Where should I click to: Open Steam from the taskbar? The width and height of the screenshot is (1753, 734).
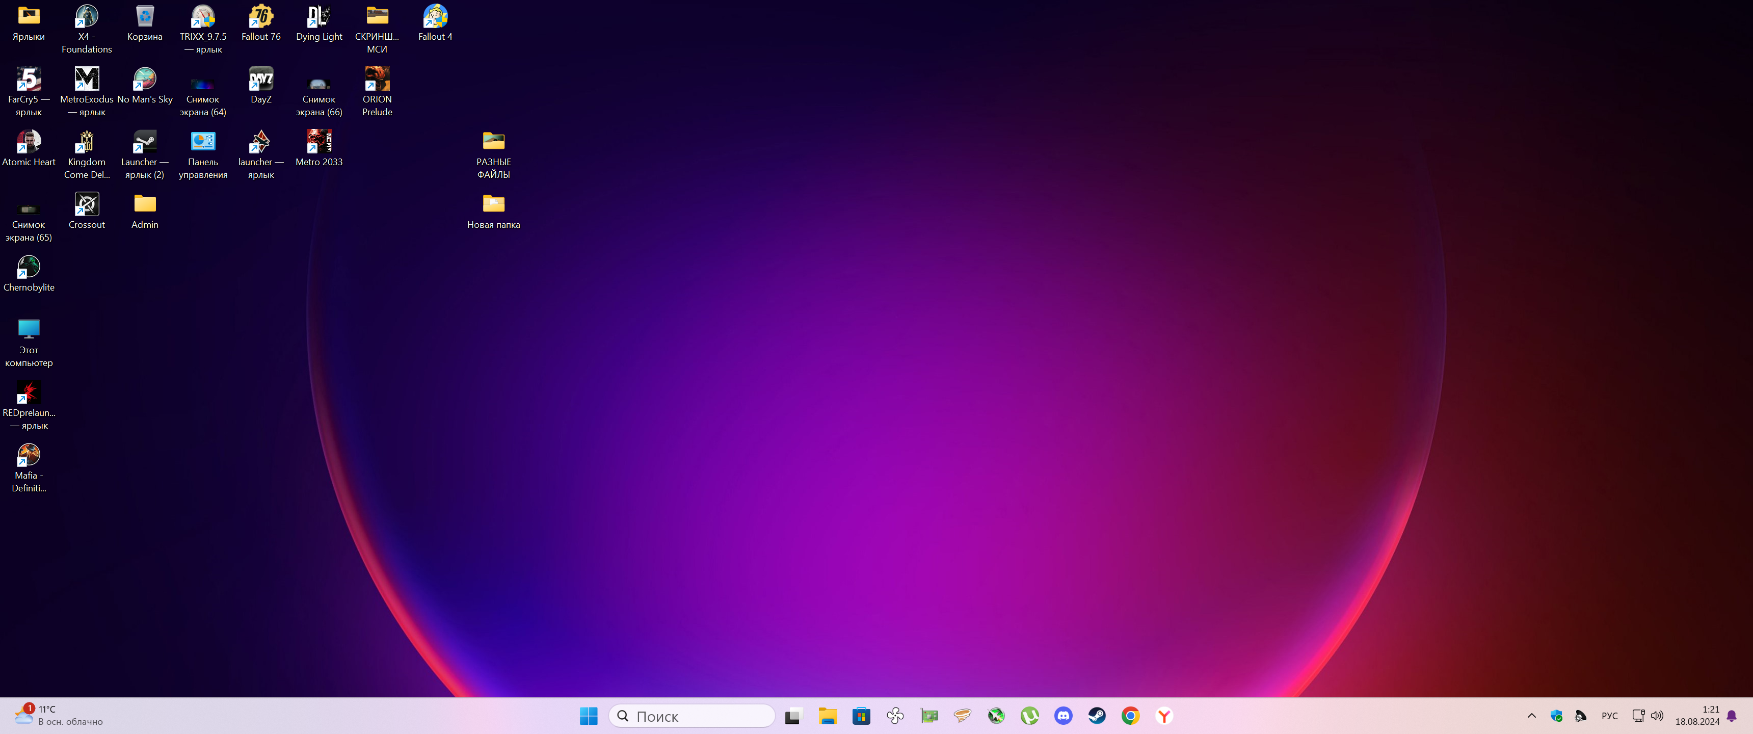[1096, 716]
